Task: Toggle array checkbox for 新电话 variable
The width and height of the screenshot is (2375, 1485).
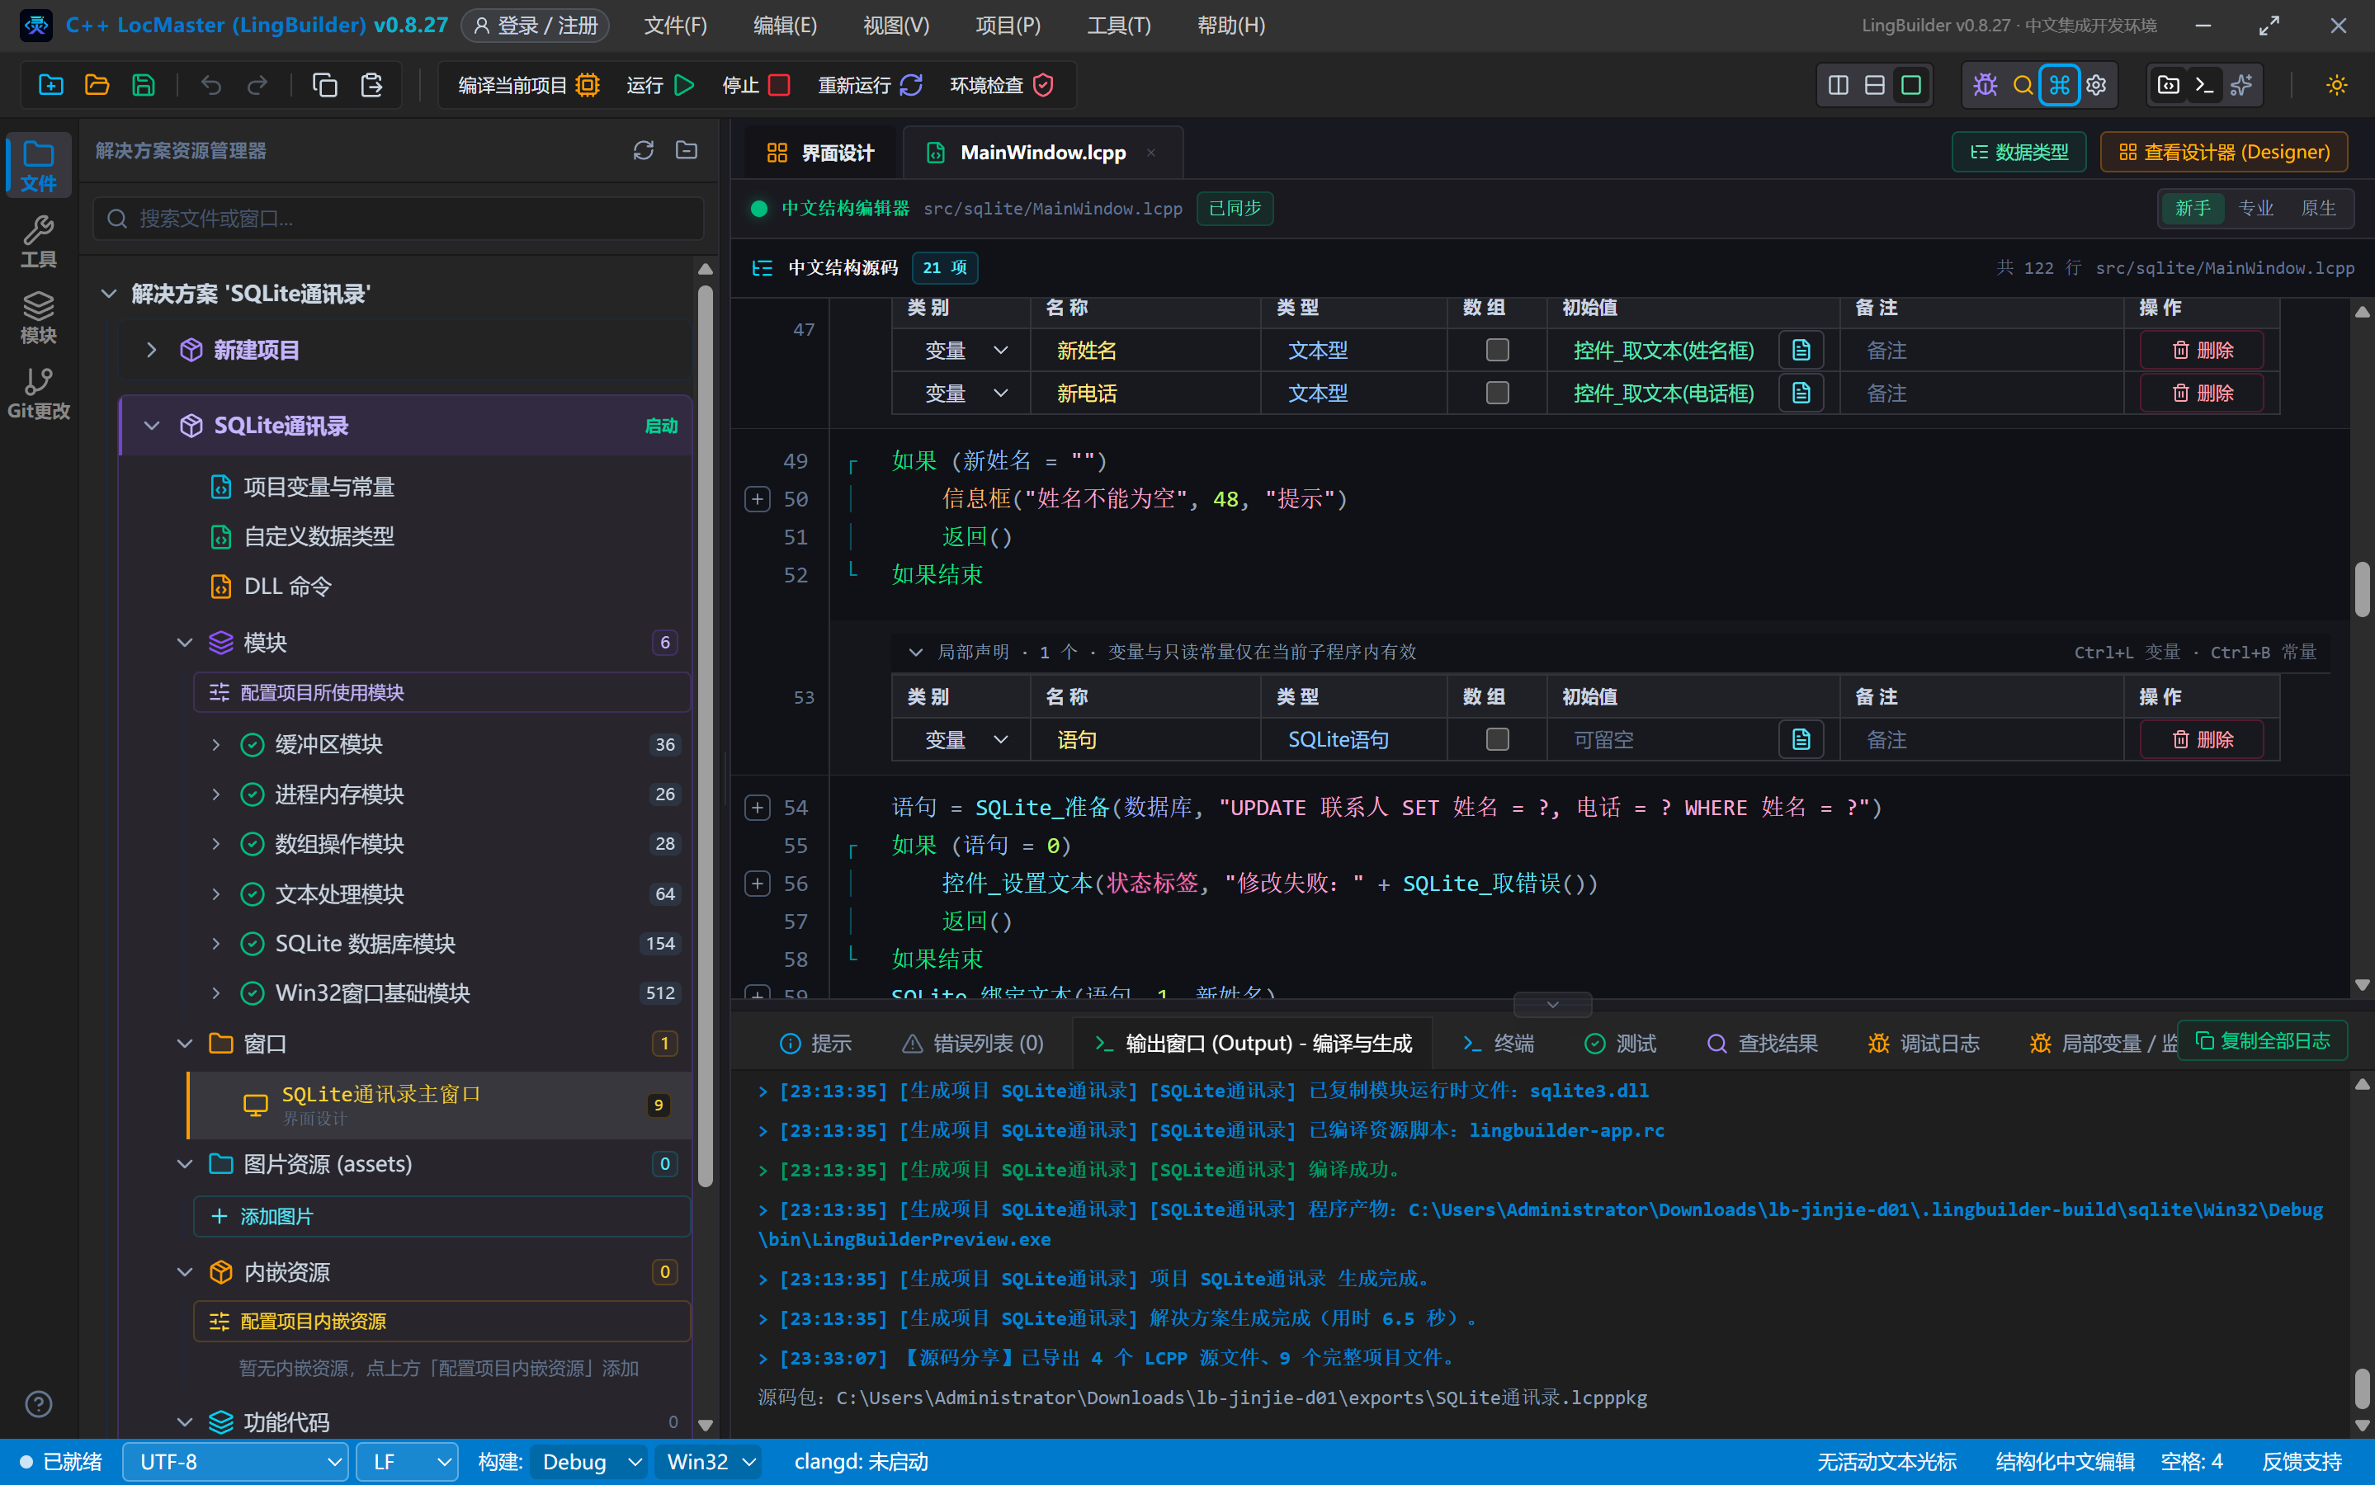Action: (1497, 393)
